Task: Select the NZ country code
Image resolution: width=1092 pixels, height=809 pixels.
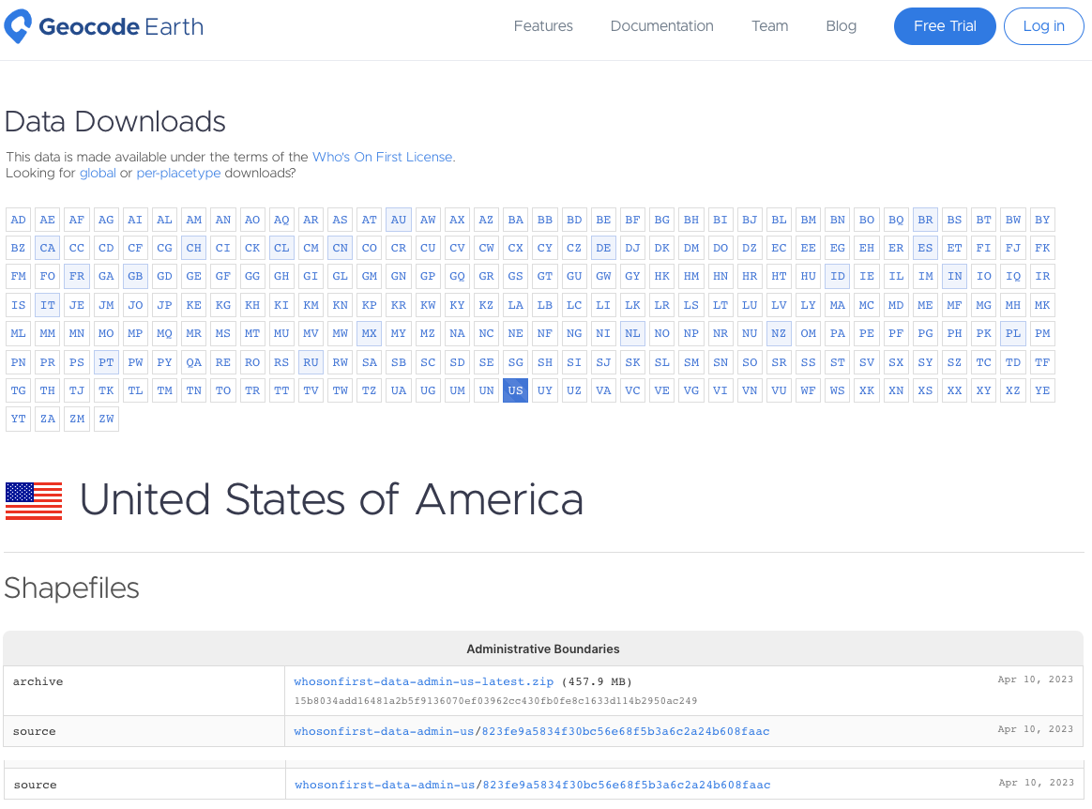Action: (x=779, y=334)
